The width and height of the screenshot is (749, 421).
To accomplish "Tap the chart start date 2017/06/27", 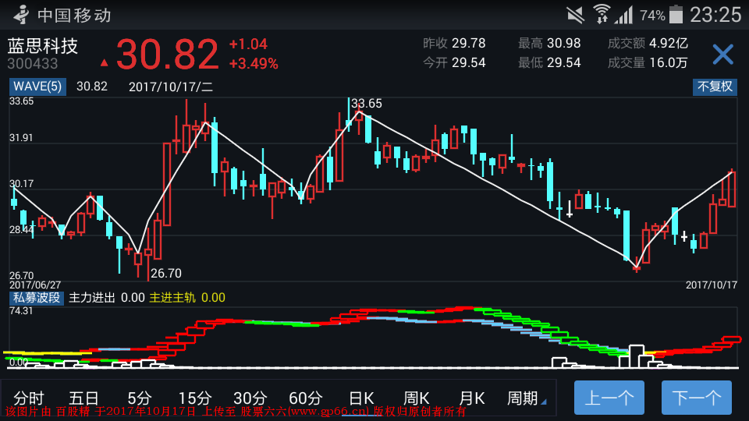I will point(35,285).
